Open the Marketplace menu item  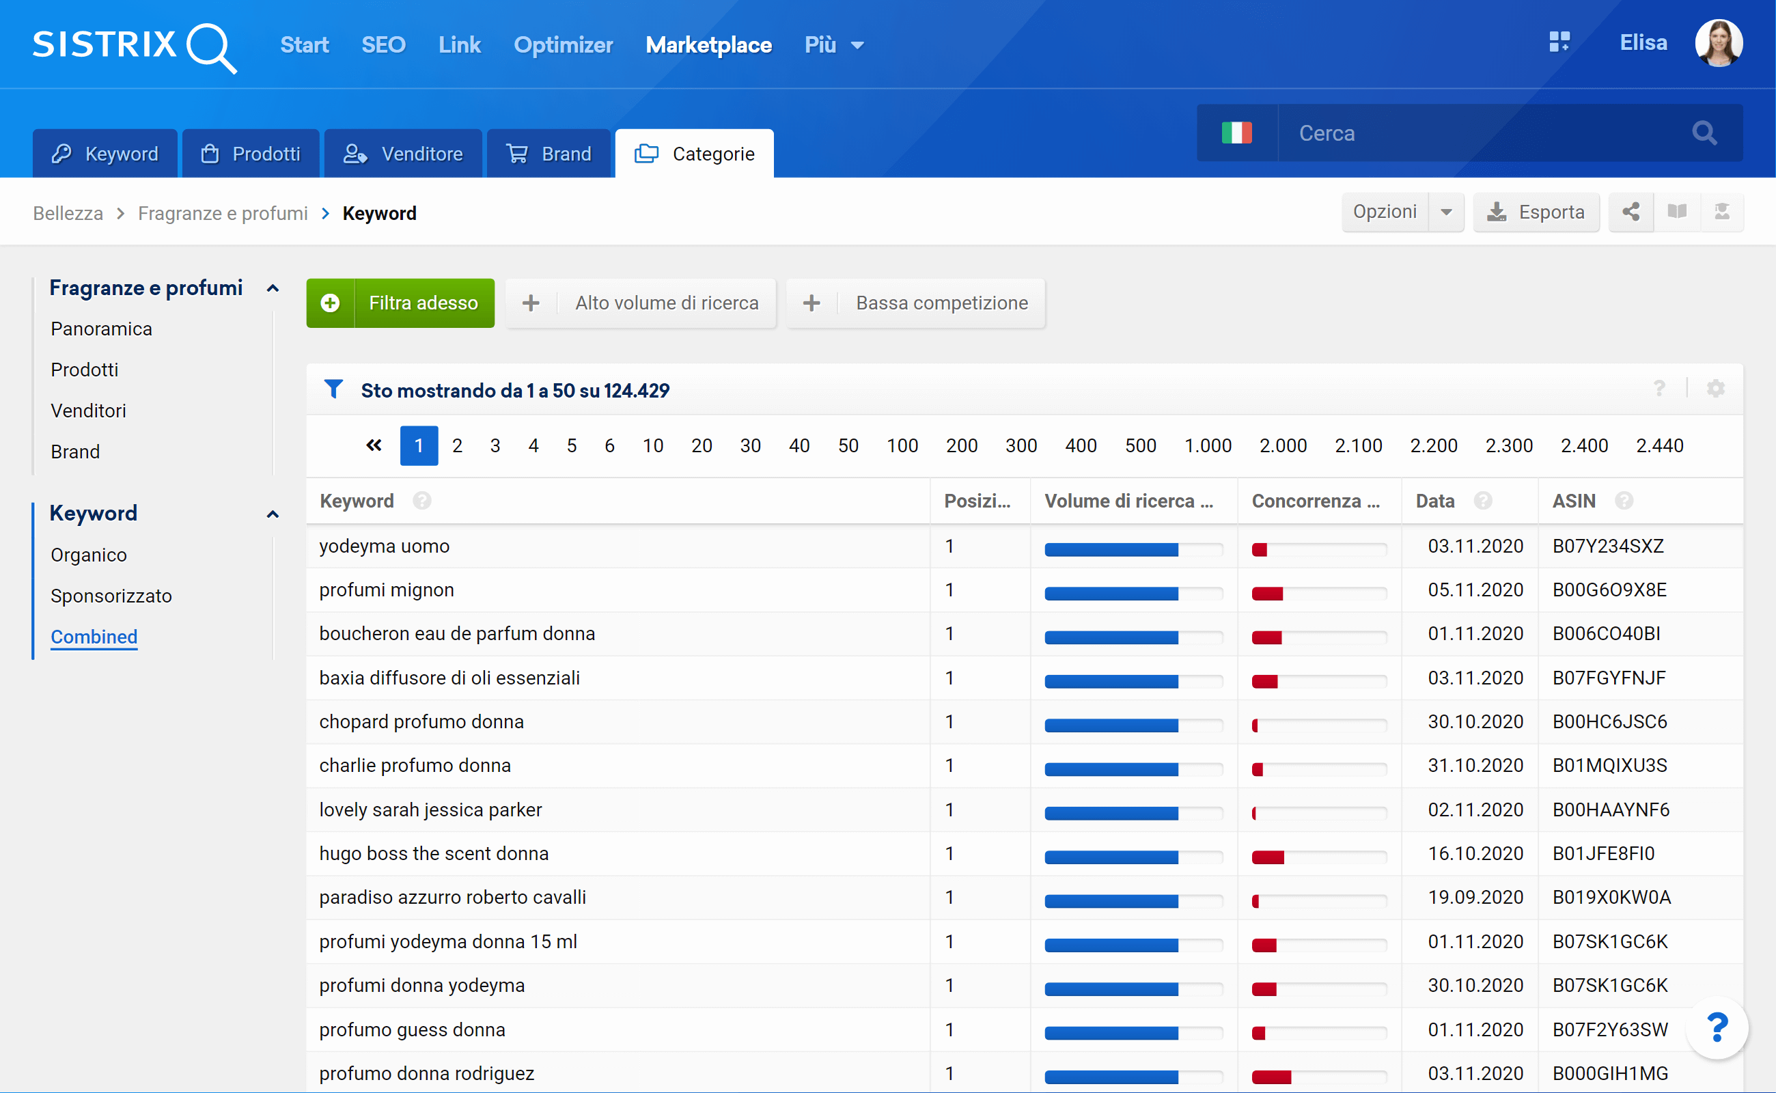pos(708,45)
